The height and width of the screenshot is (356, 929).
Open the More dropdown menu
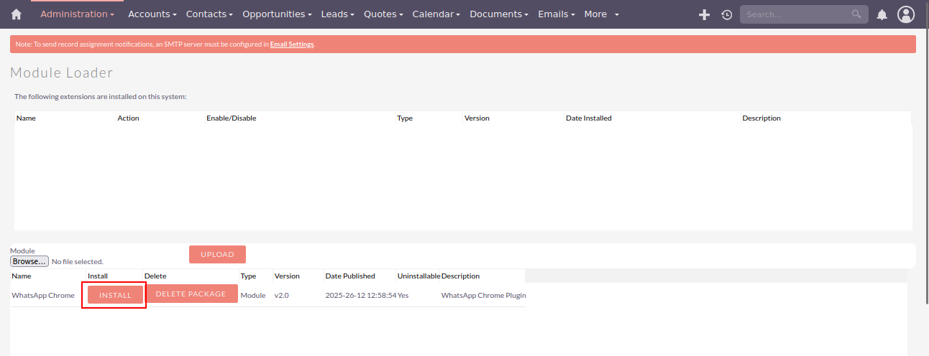(601, 14)
